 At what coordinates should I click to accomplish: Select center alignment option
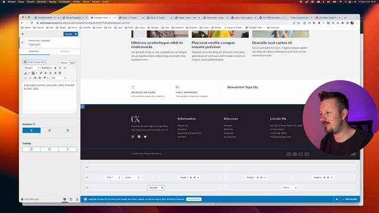pos(50,130)
